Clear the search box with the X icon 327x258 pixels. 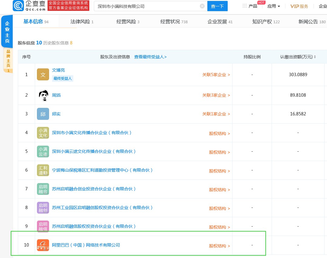(x=202, y=6)
